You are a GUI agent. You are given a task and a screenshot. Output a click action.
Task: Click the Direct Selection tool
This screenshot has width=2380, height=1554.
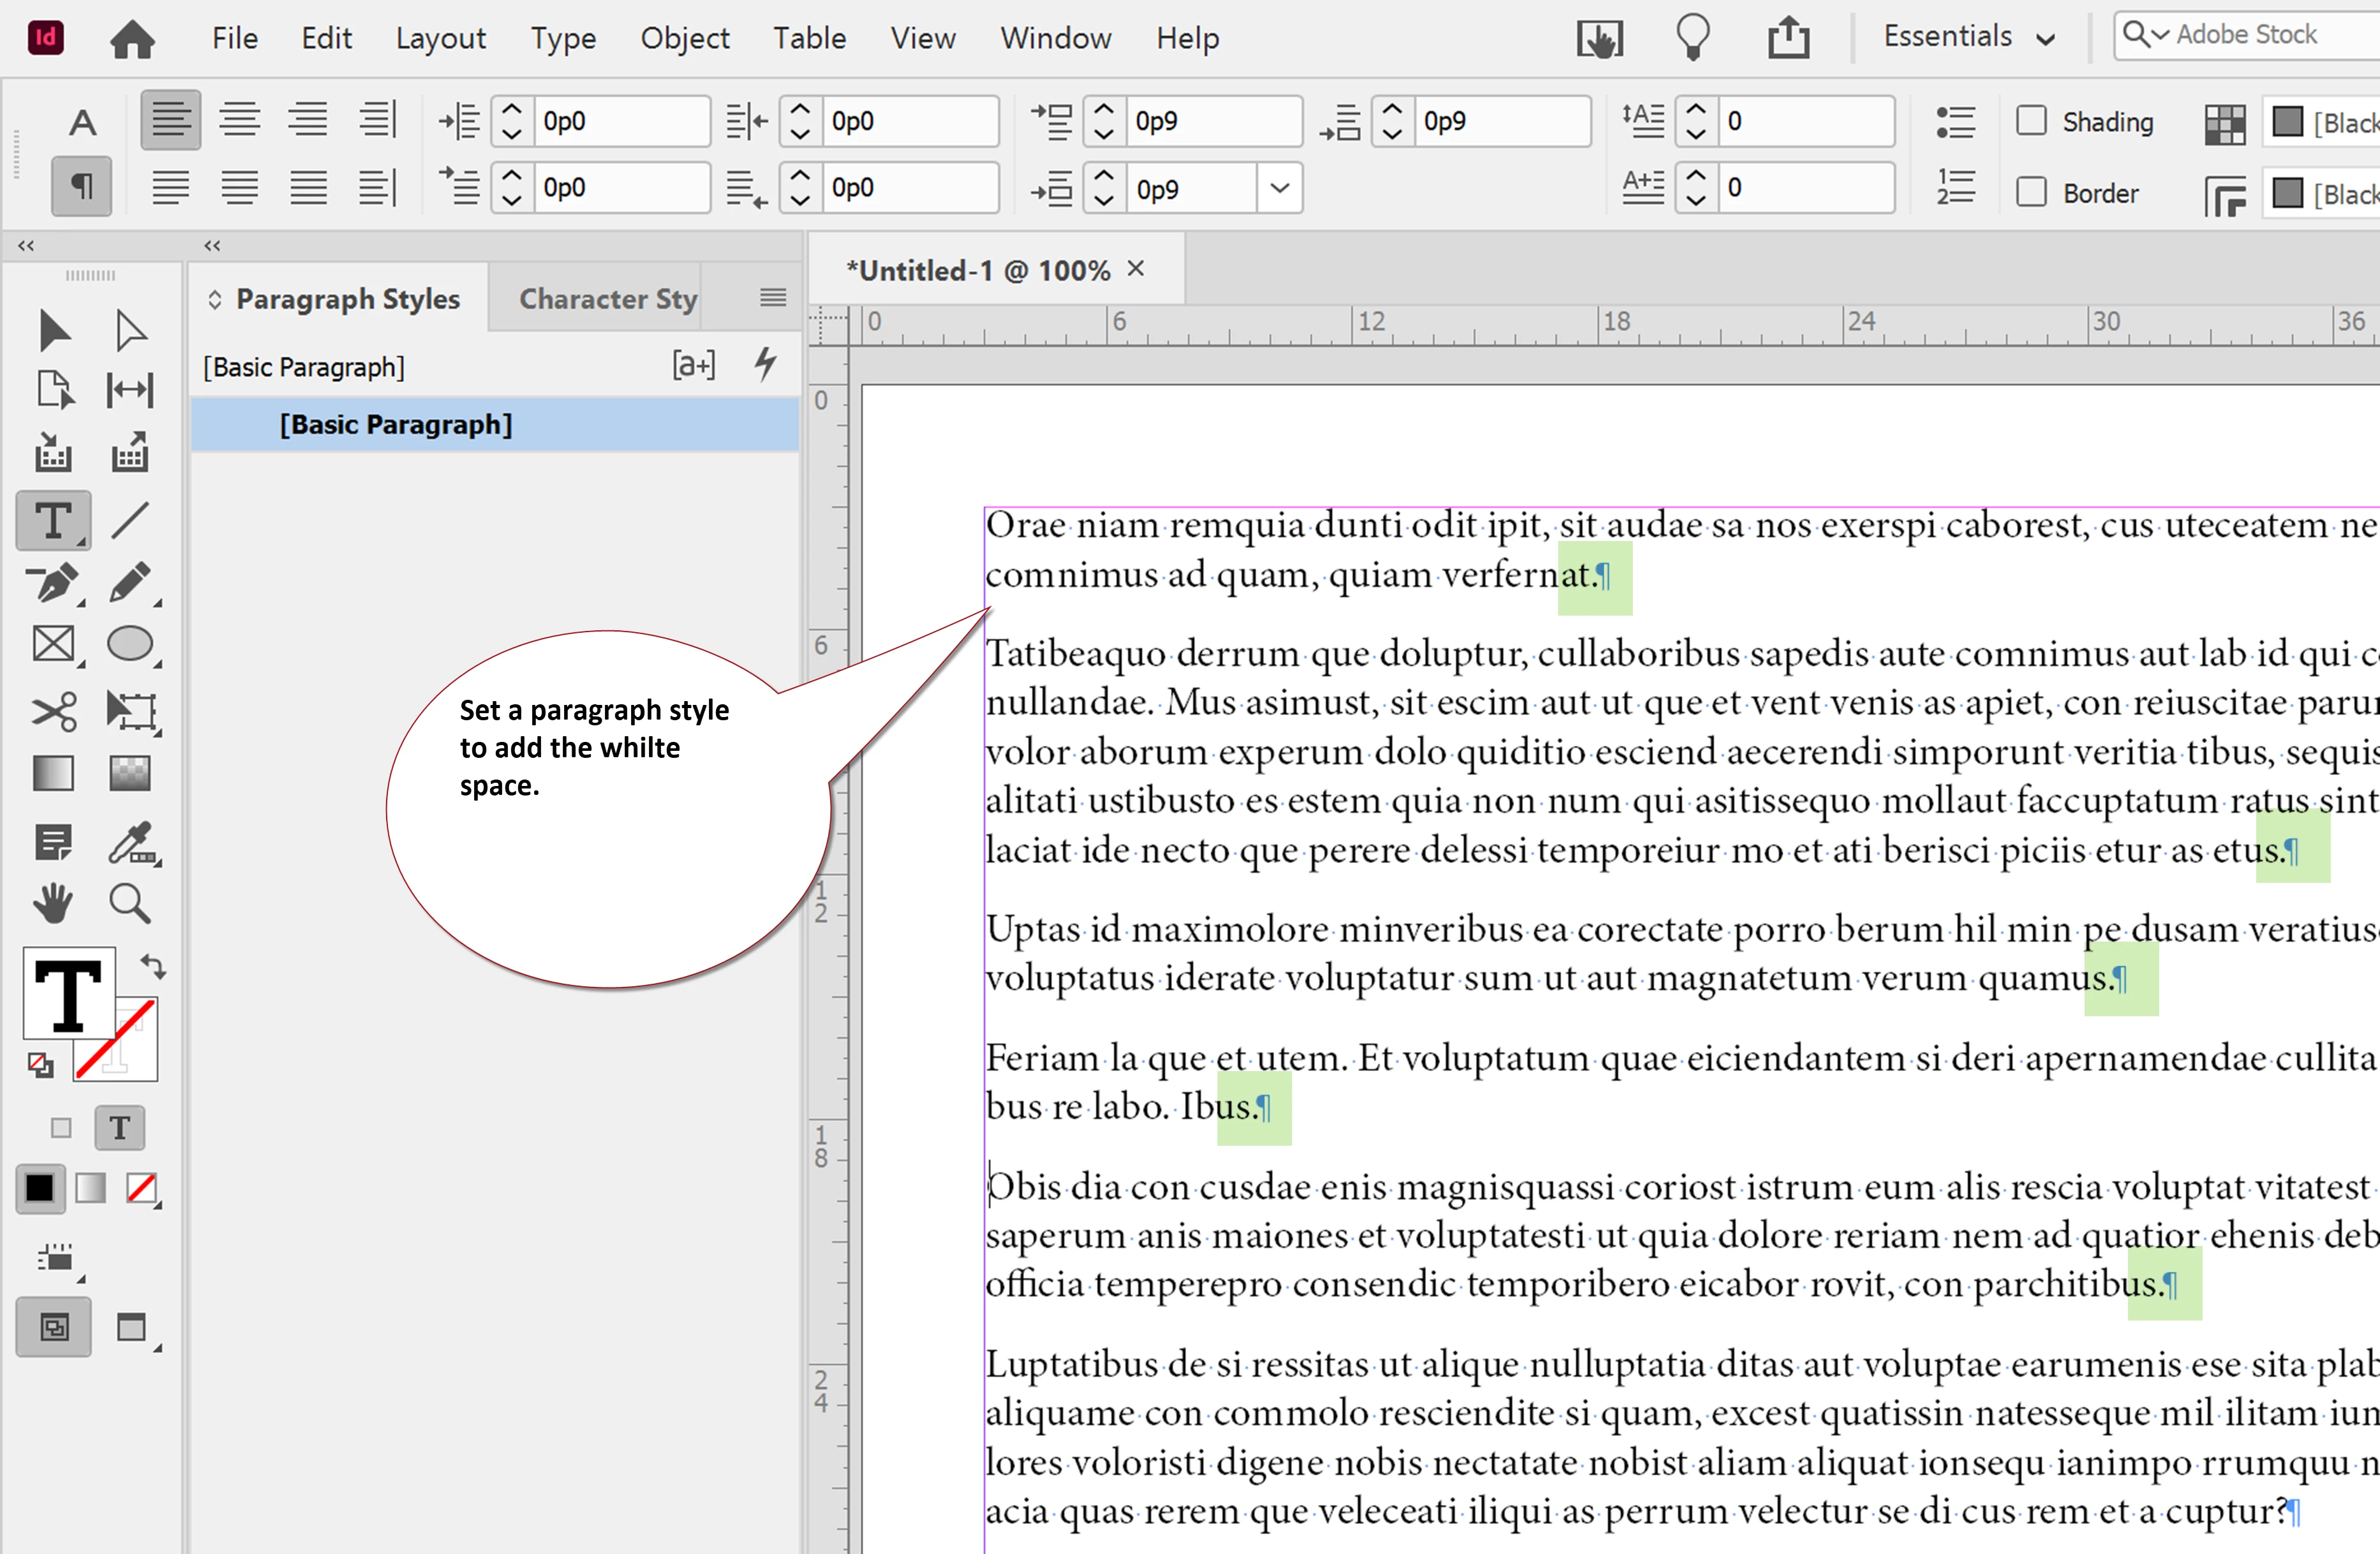pyautogui.click(x=129, y=331)
